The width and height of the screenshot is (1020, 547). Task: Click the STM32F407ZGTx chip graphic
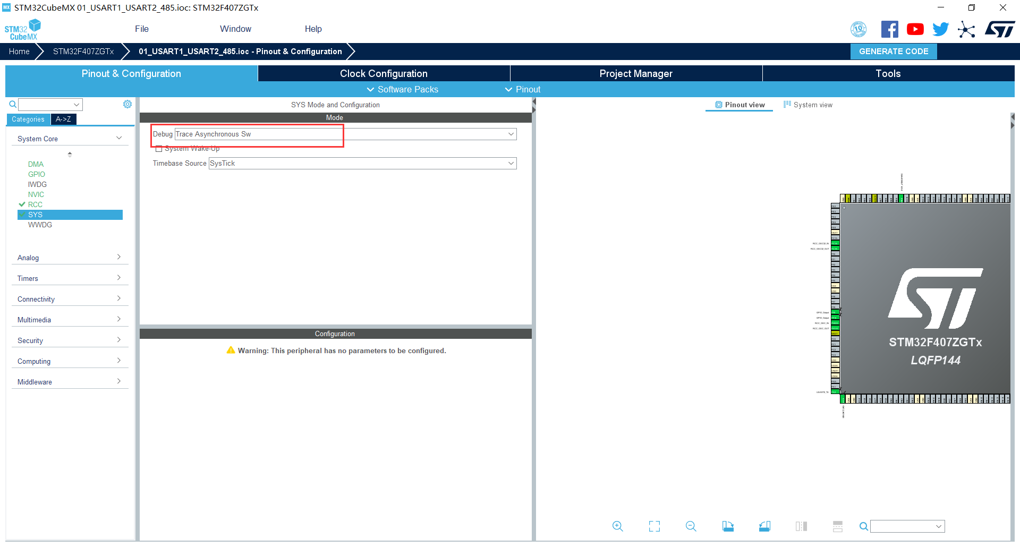pyautogui.click(x=925, y=298)
